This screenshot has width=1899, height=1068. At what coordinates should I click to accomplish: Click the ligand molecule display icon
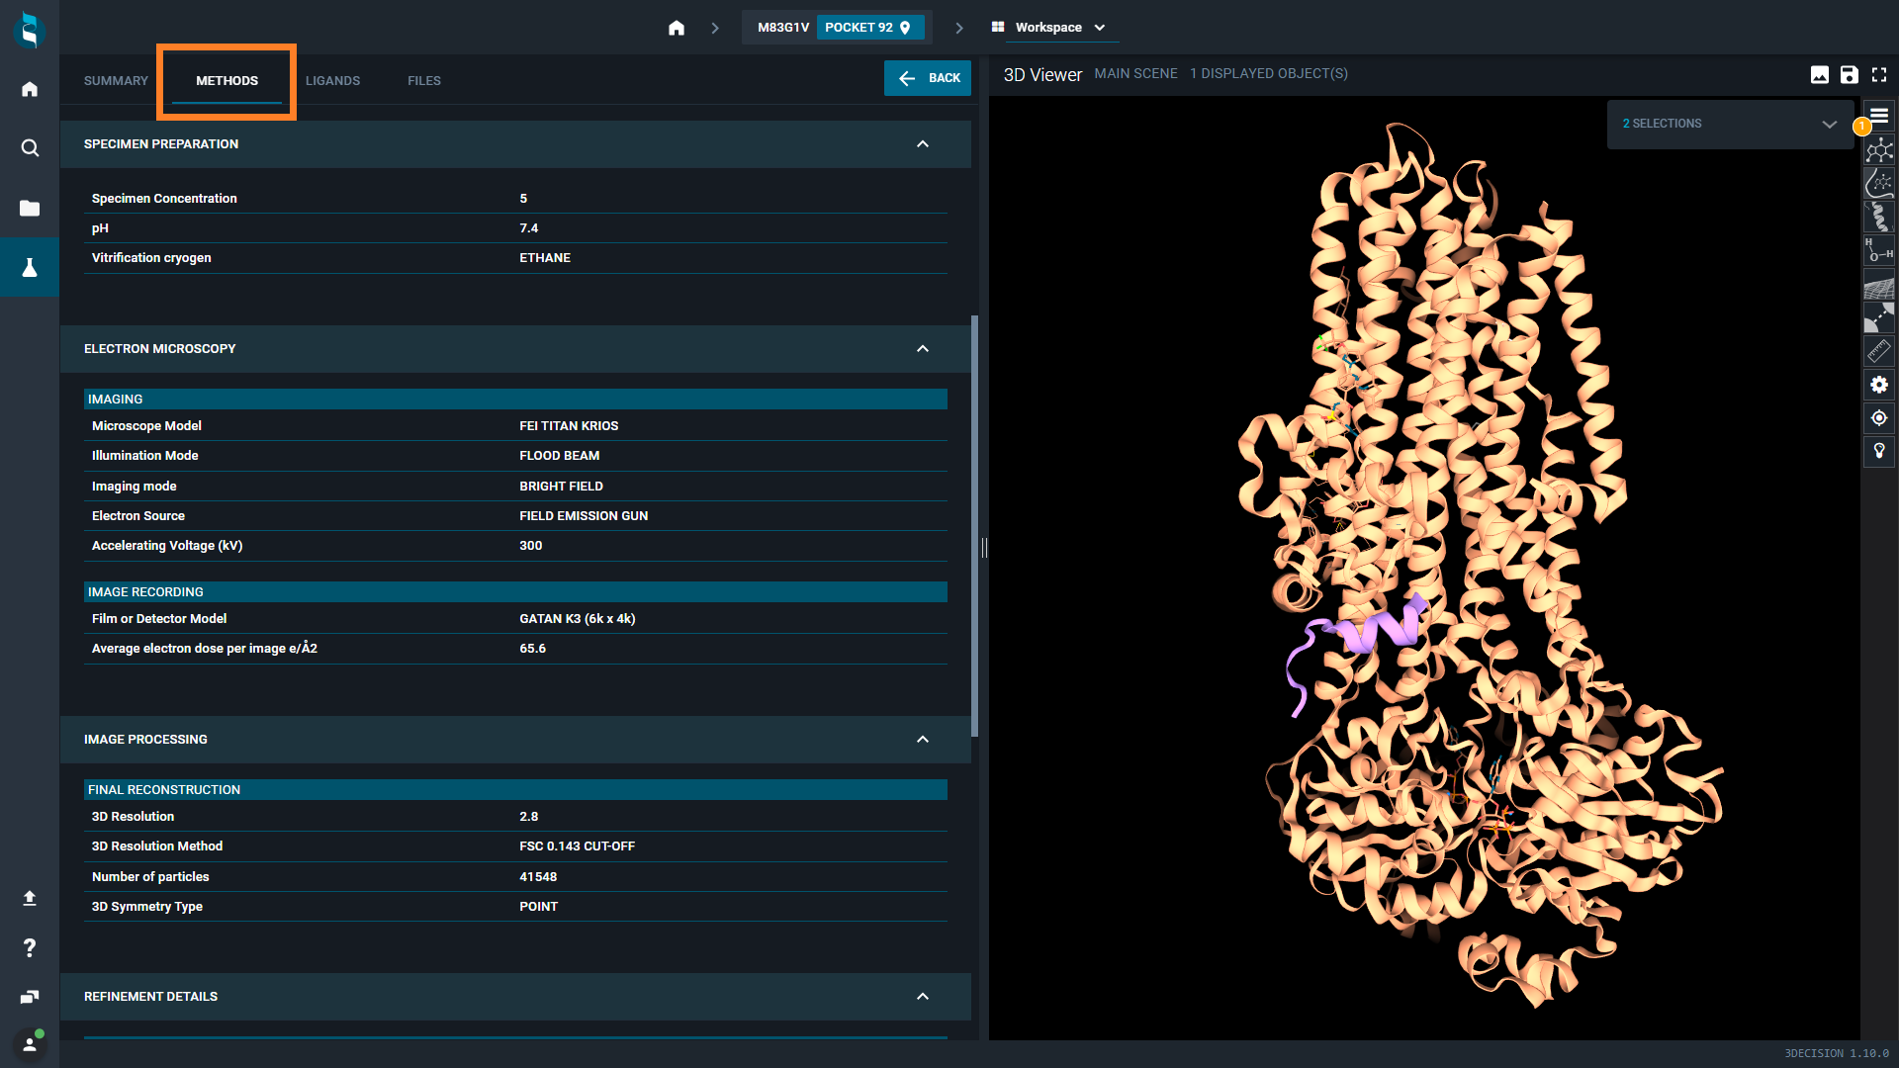click(1878, 150)
